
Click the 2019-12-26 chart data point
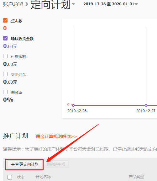[x=73, y=105]
